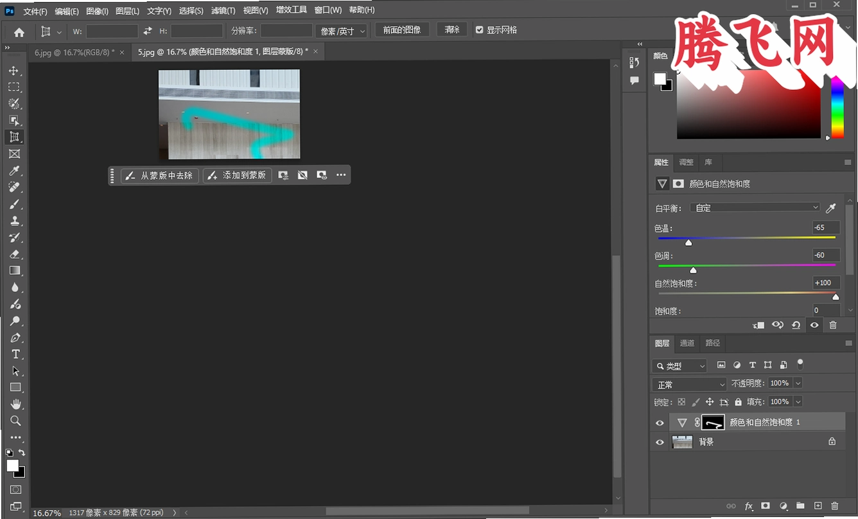Viewport: 858px width, 519px height.
Task: Create new group folder in Layers
Action: pyautogui.click(x=800, y=506)
